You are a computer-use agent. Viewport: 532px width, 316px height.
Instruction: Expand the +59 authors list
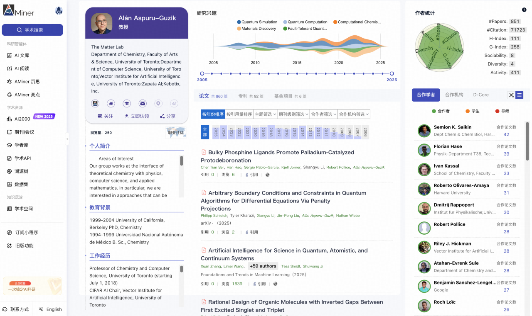263,266
